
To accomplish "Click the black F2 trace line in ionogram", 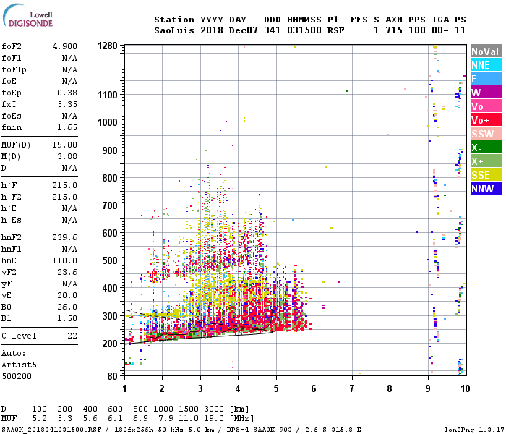I will tap(210, 331).
